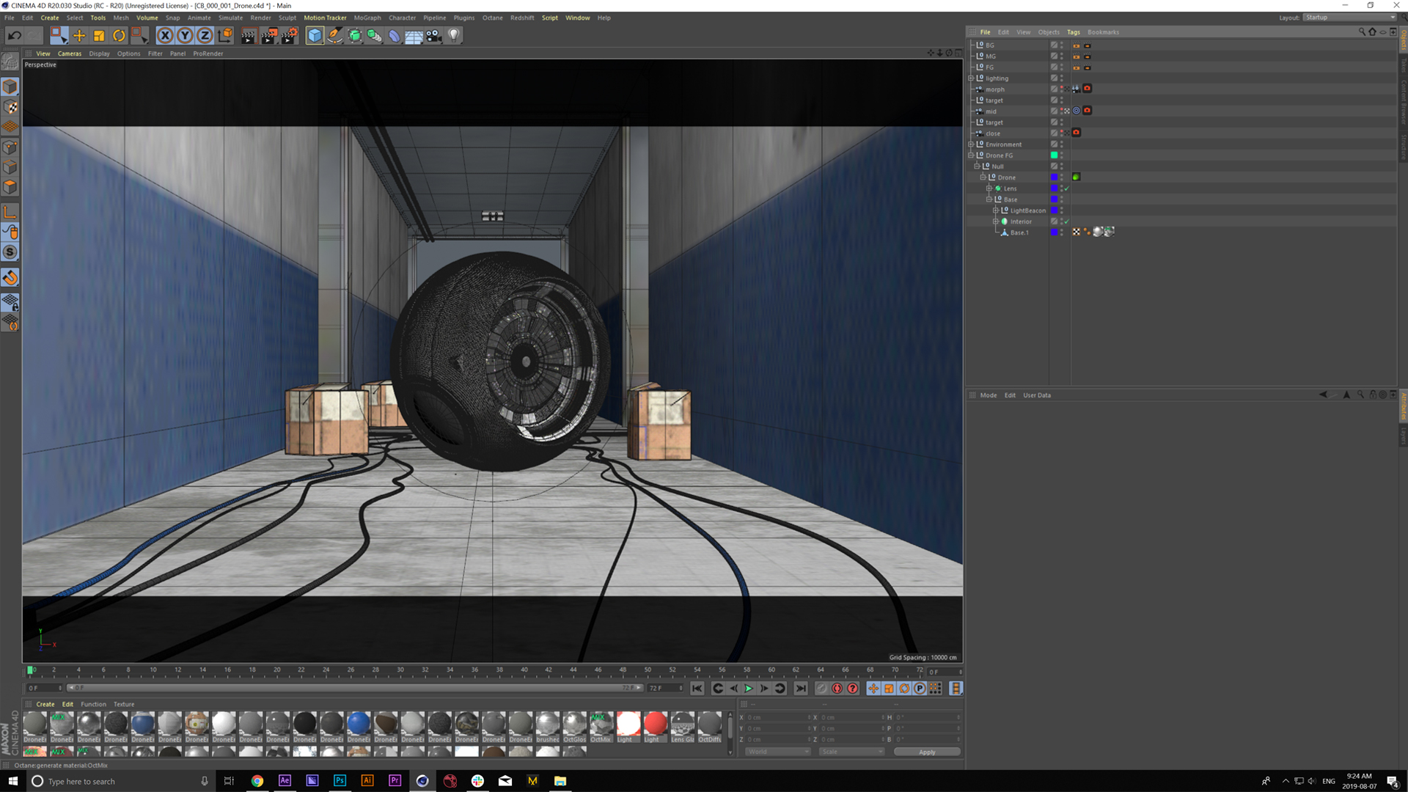Open the MoGraph menu
The image size is (1408, 792).
[x=367, y=18]
